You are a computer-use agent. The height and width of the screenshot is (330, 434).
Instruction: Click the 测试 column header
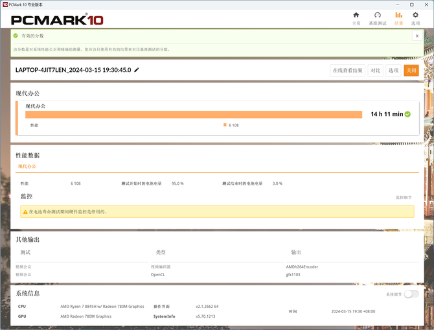pyautogui.click(x=25, y=252)
